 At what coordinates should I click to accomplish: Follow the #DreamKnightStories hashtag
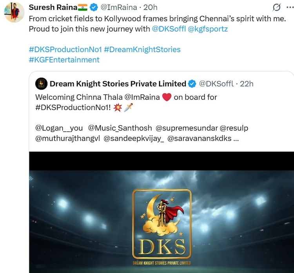click(142, 49)
